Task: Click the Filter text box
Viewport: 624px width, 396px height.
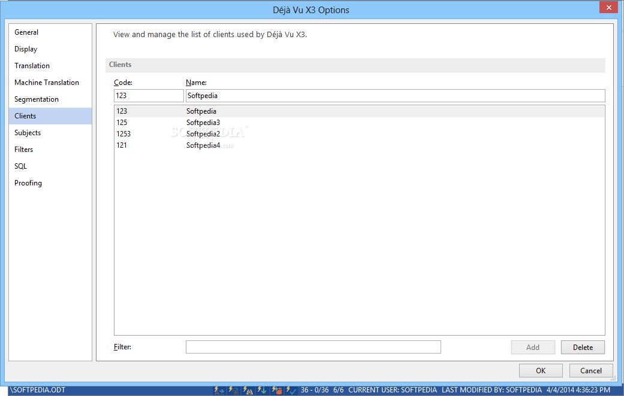Action: (313, 347)
